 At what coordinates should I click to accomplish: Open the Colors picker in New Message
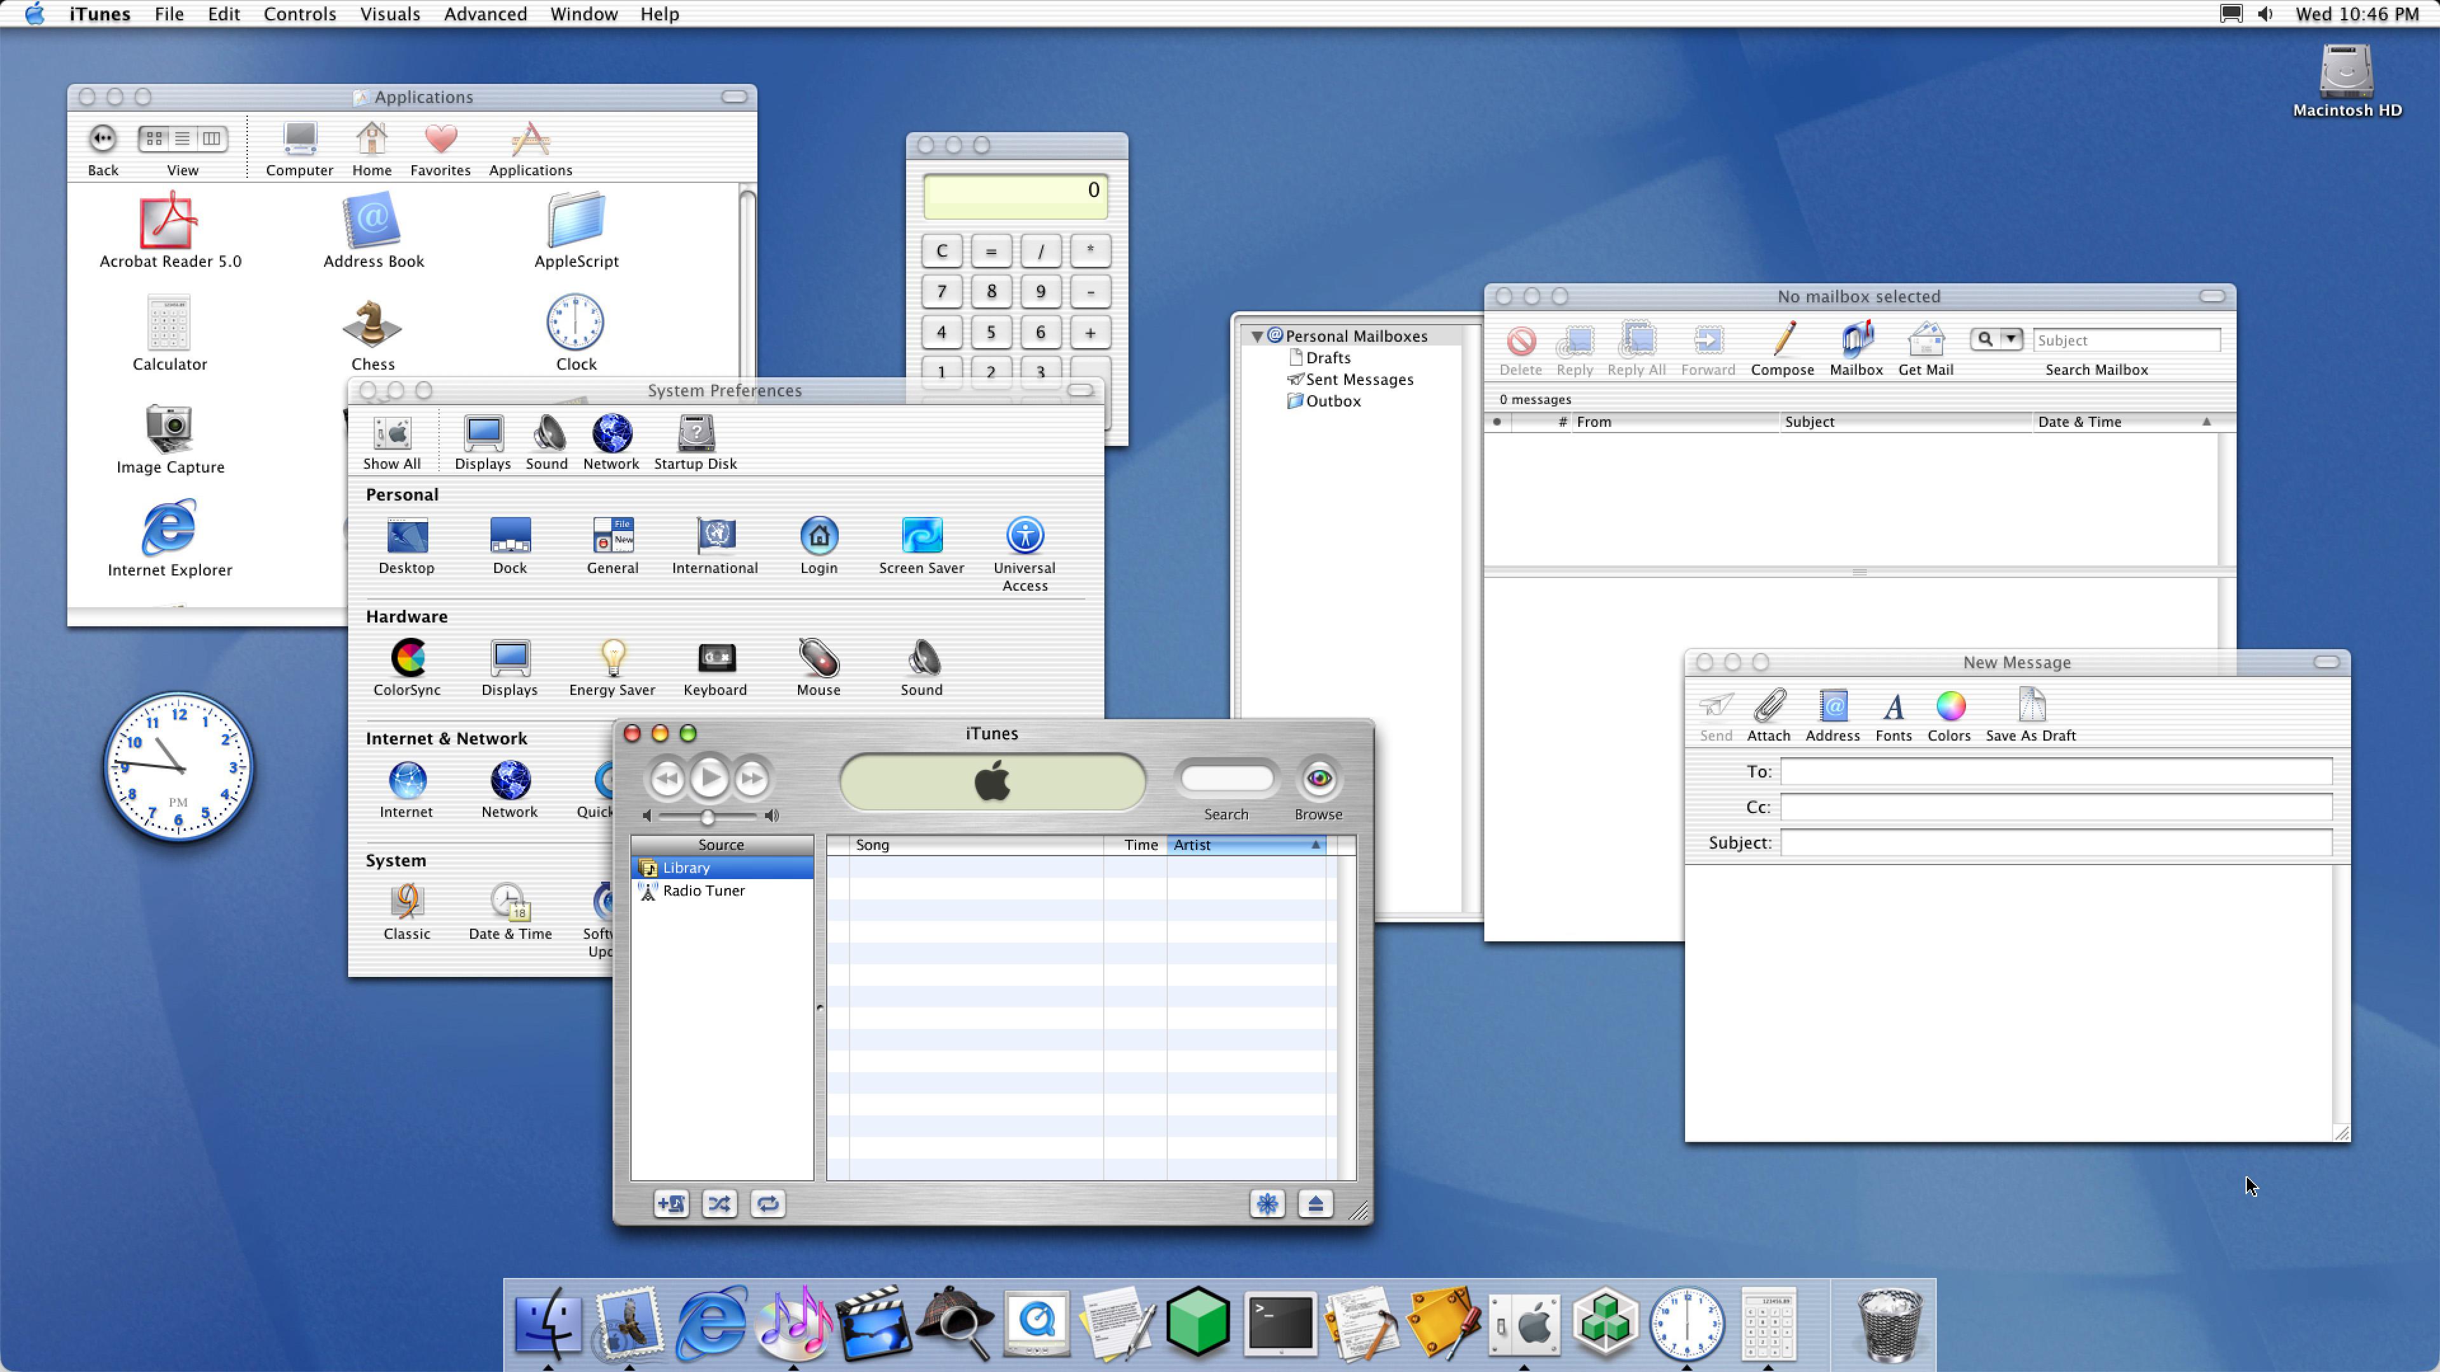tap(1949, 706)
